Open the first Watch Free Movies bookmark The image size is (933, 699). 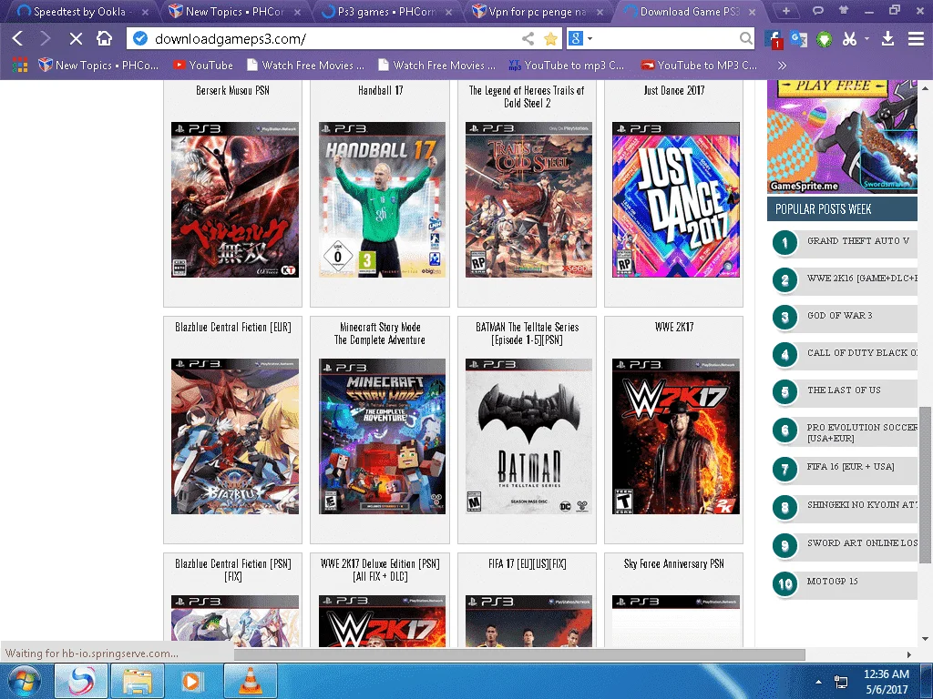point(305,65)
